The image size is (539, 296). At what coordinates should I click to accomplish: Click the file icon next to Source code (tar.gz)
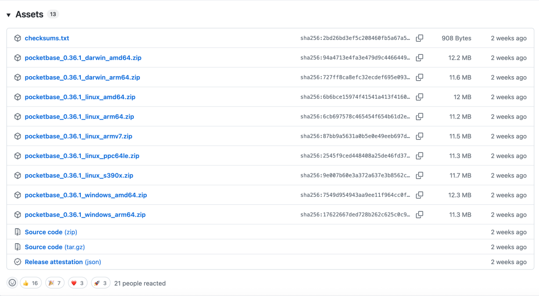[x=17, y=247]
